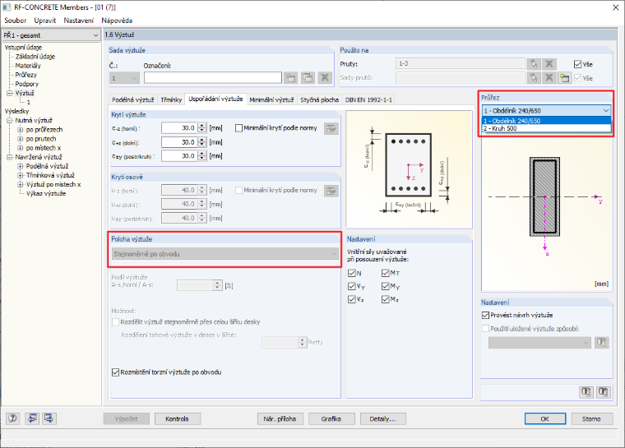Click the pick sets of members icon
Image resolution: width=625 pixels, height=448 pixels.
pyautogui.click(x=534, y=78)
